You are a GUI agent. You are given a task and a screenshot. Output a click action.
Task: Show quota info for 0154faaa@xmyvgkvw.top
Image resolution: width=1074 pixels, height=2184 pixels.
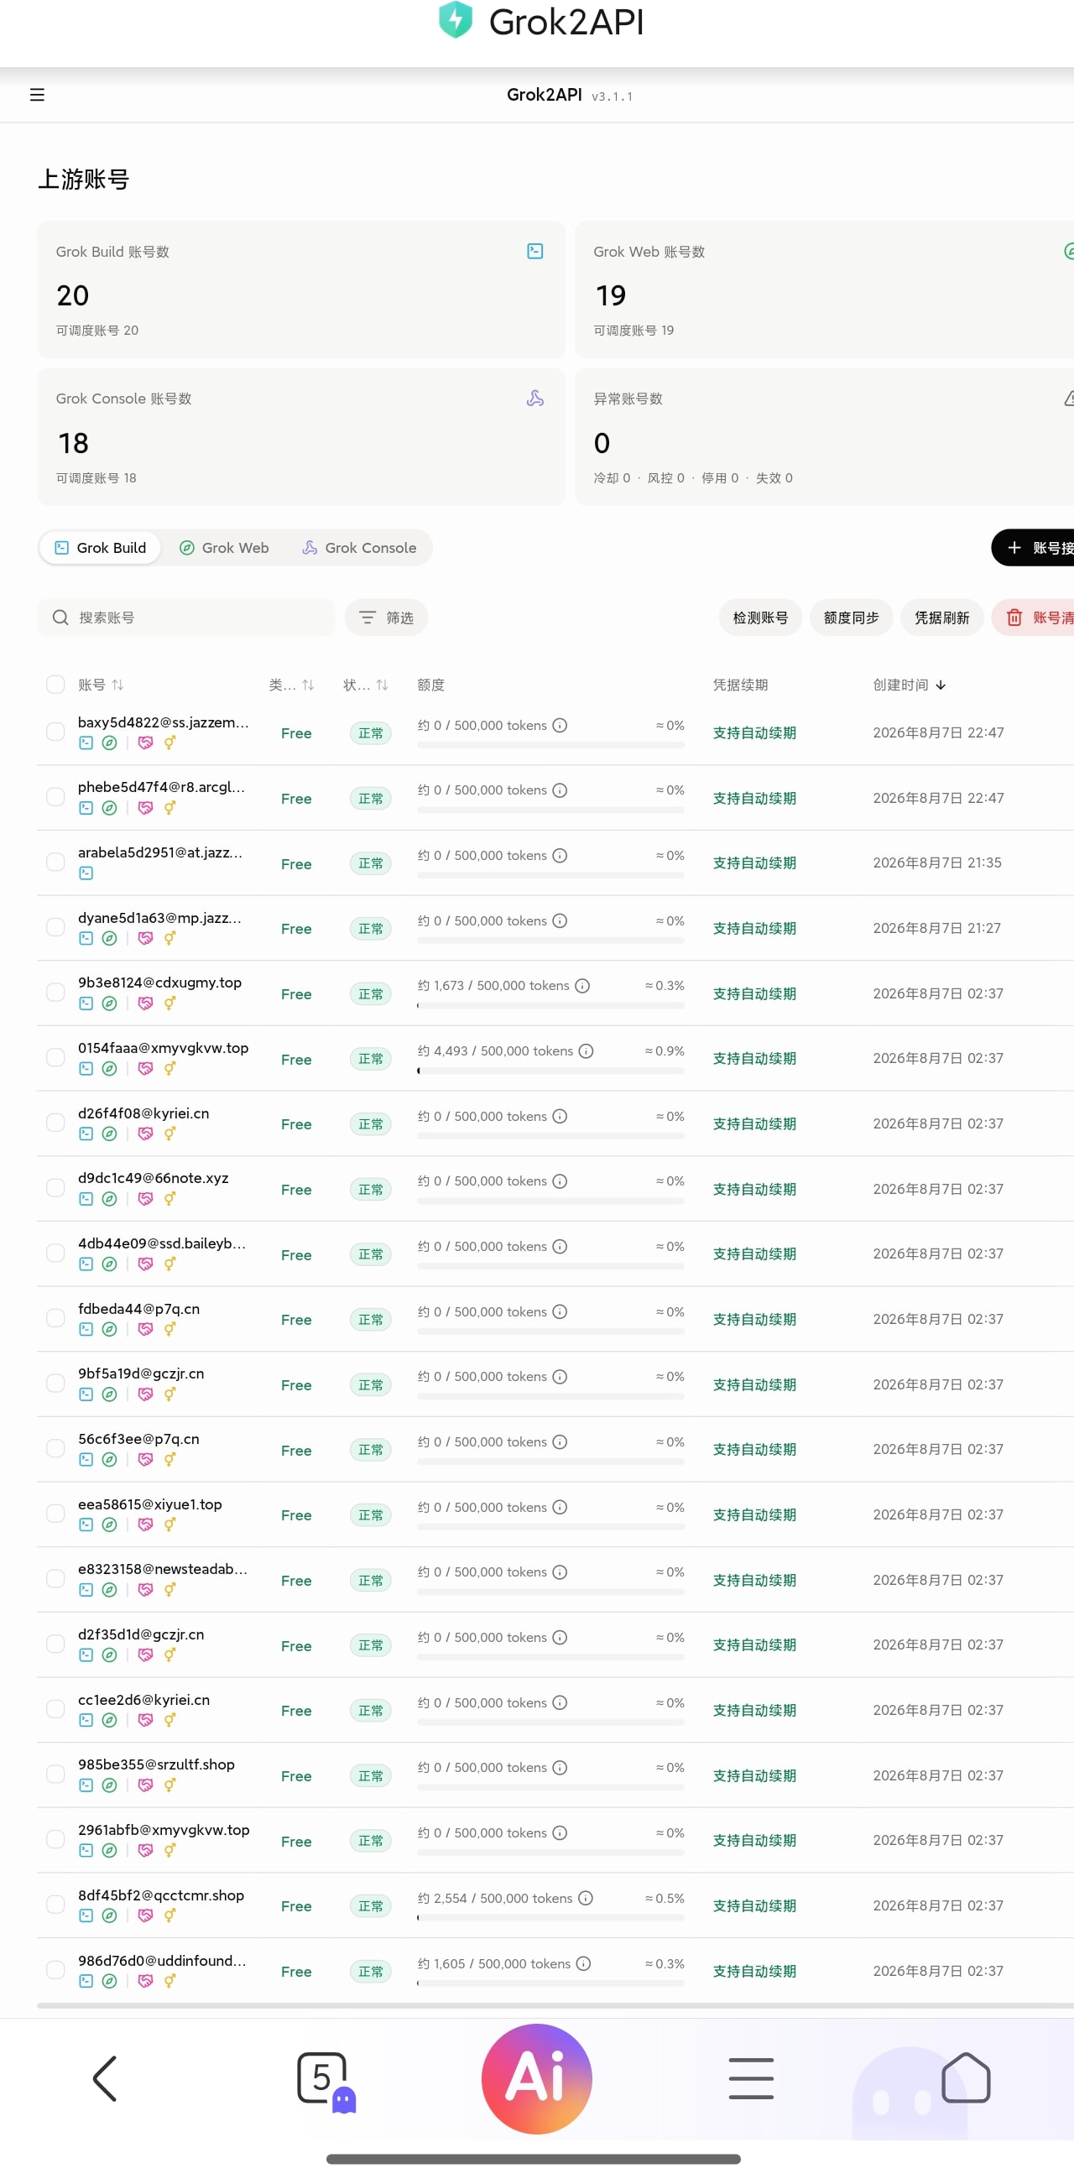coord(586,1050)
